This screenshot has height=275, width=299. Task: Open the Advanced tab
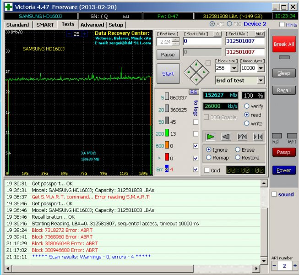[x=92, y=25]
